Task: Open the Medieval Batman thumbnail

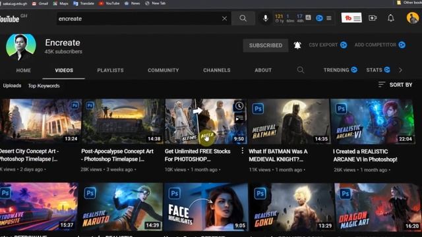Action: tap(289, 121)
